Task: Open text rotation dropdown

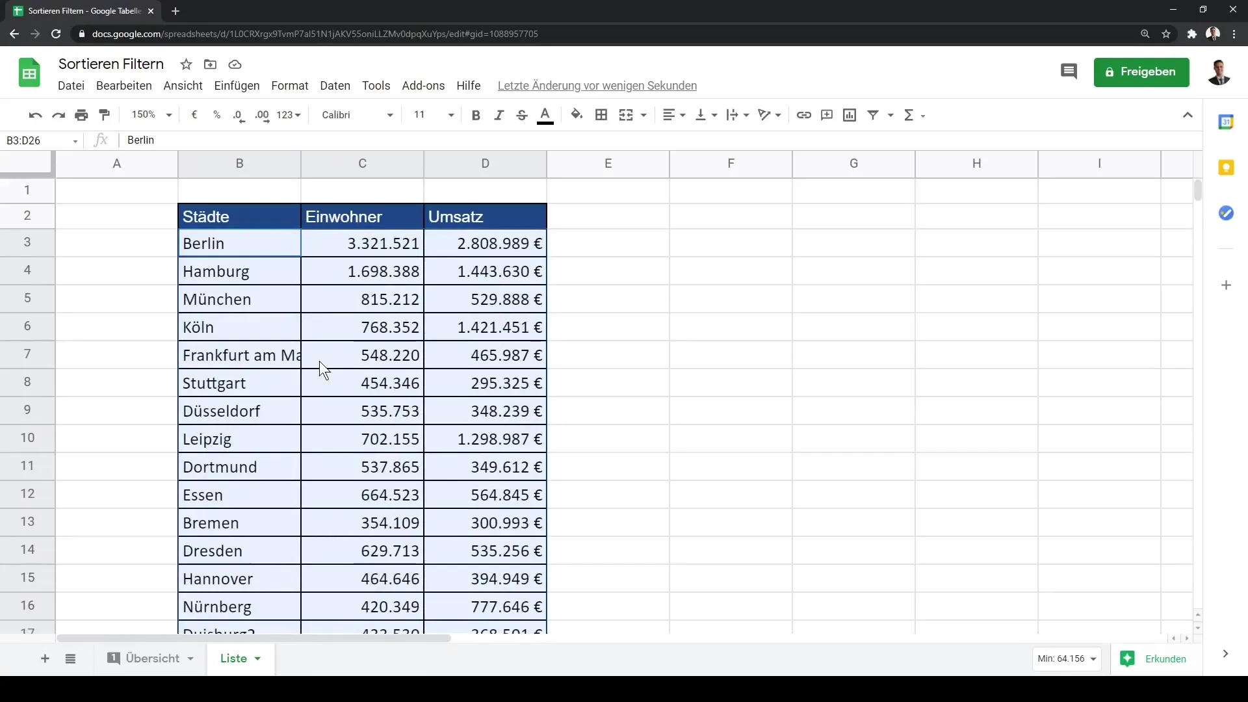Action: coord(770,115)
